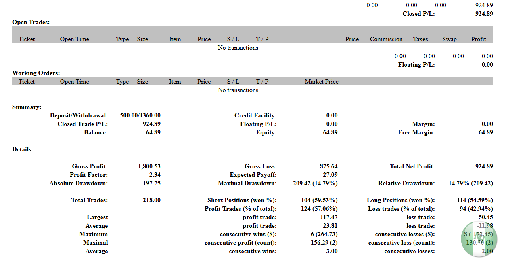Click the 'Credit Facility:' label
506x258 pixels.
click(x=255, y=115)
